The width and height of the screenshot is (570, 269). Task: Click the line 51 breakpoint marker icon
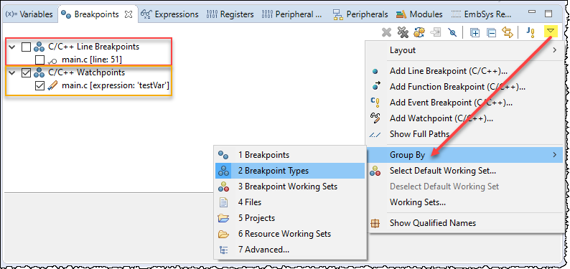pos(52,60)
